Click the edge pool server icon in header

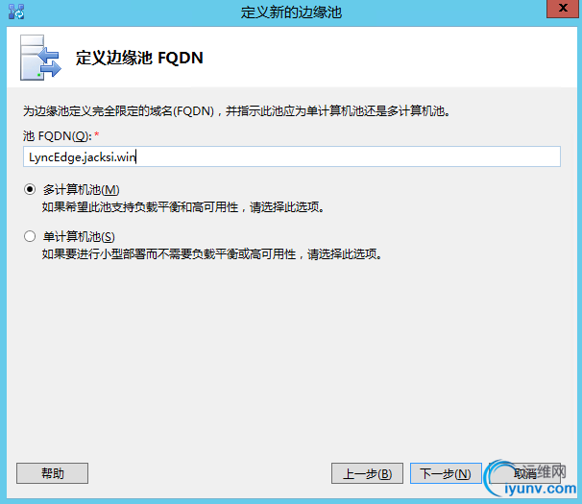[40, 58]
